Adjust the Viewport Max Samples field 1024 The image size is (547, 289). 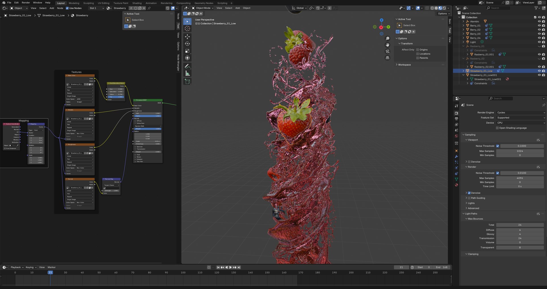[x=520, y=151]
